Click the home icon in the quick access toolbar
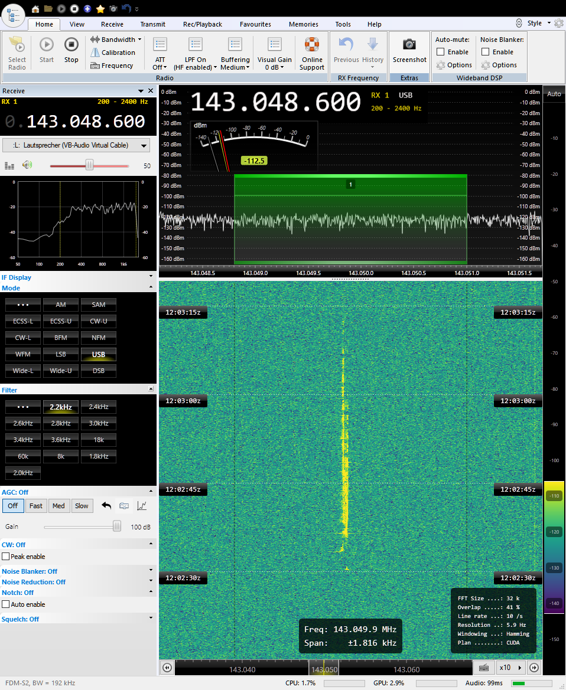 point(35,9)
